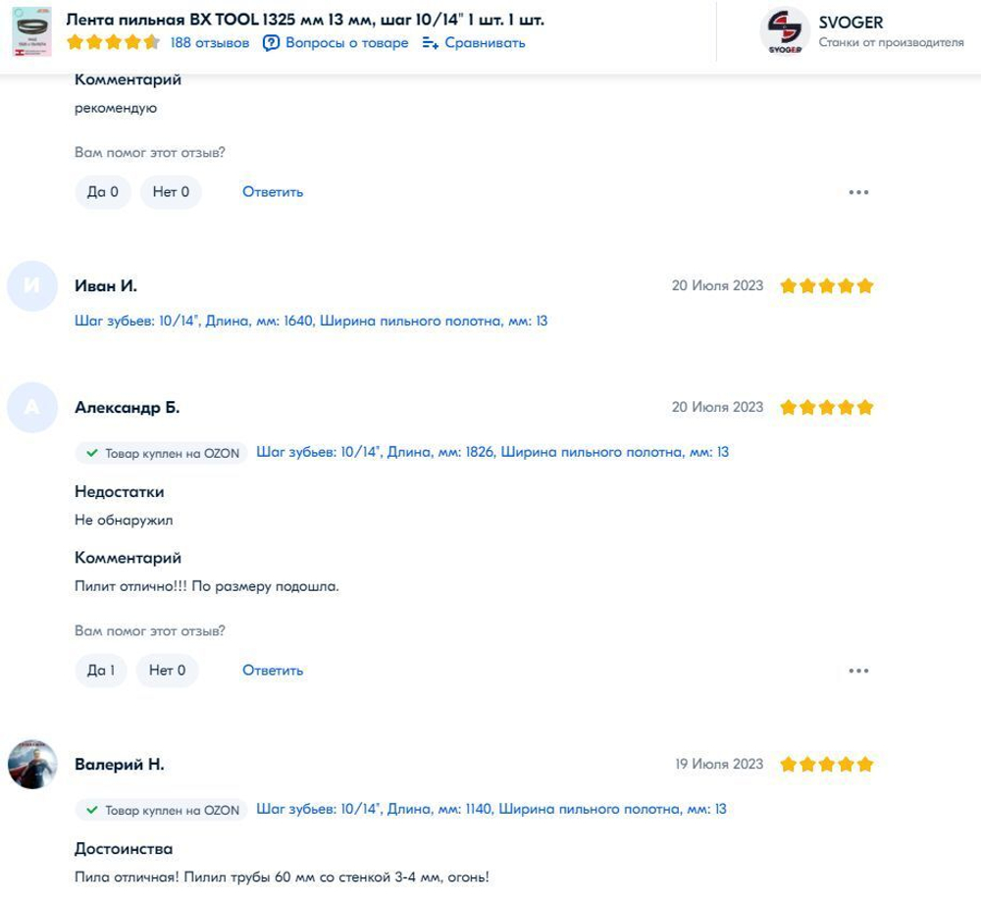Click Валерий Н. profile photo
Image resolution: width=981 pixels, height=898 pixels.
coord(32,765)
